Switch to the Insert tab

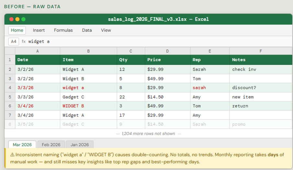tap(39, 30)
